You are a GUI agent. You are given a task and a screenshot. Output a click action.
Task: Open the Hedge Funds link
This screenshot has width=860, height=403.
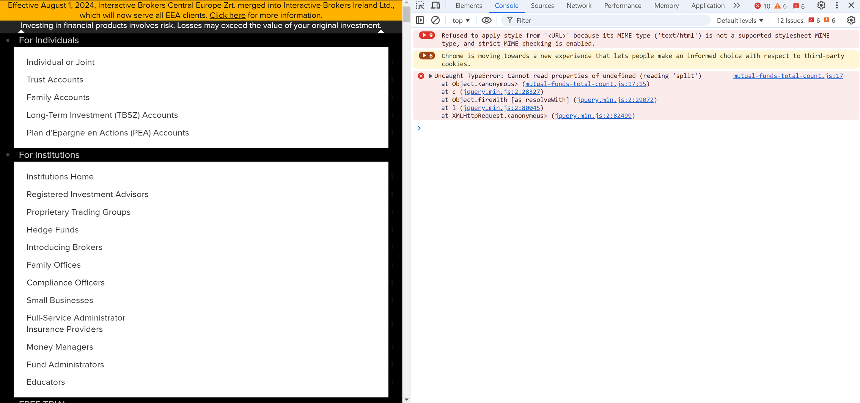(x=52, y=230)
